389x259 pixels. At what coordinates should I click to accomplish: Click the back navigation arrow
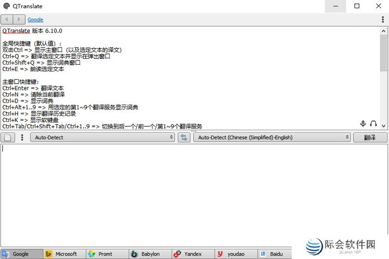pyautogui.click(x=7, y=19)
